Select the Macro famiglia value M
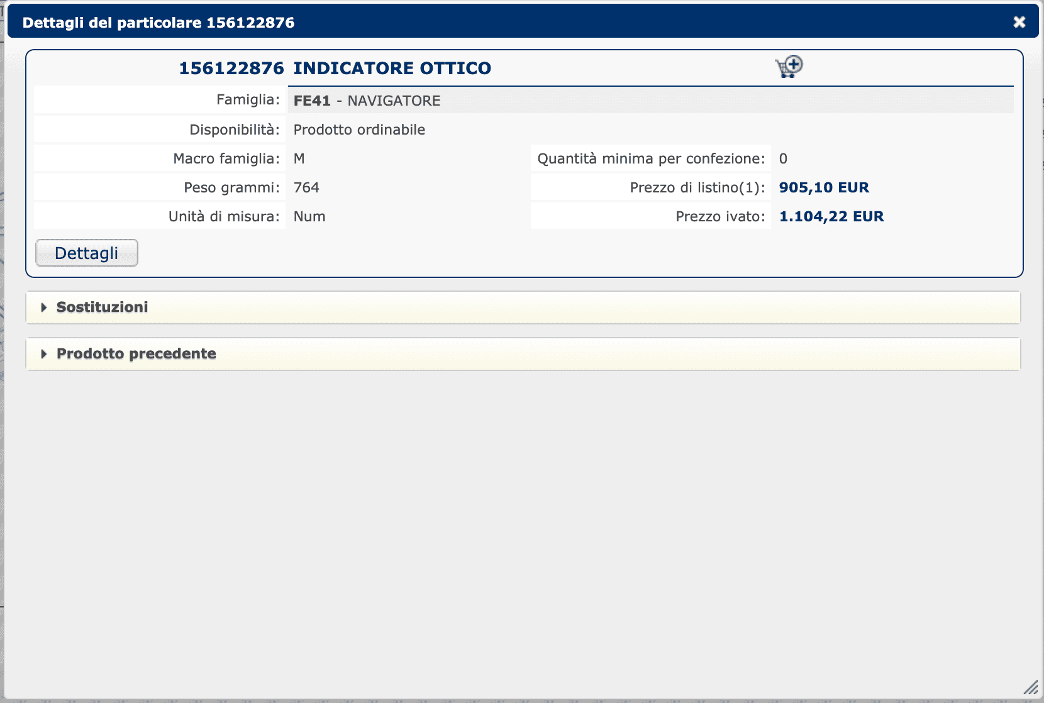Screen dimensions: 1044x703 pos(299,158)
